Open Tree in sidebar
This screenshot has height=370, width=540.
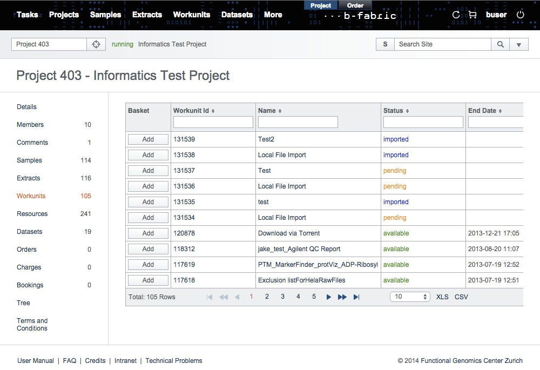tap(23, 303)
